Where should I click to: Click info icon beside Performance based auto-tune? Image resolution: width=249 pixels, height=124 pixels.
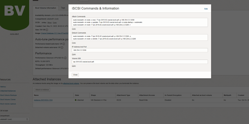[64, 44]
